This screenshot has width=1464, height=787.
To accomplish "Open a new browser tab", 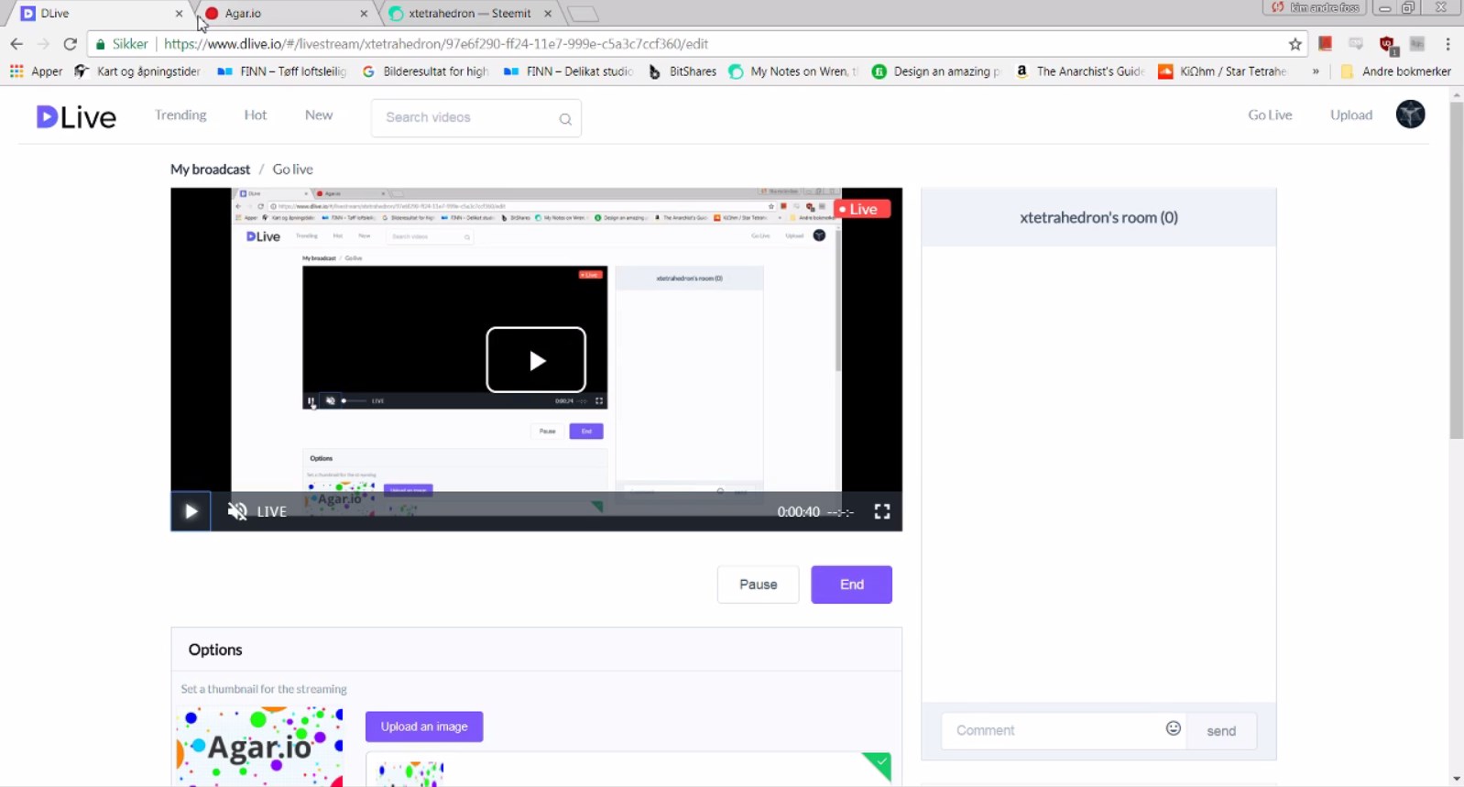I will click(x=583, y=14).
